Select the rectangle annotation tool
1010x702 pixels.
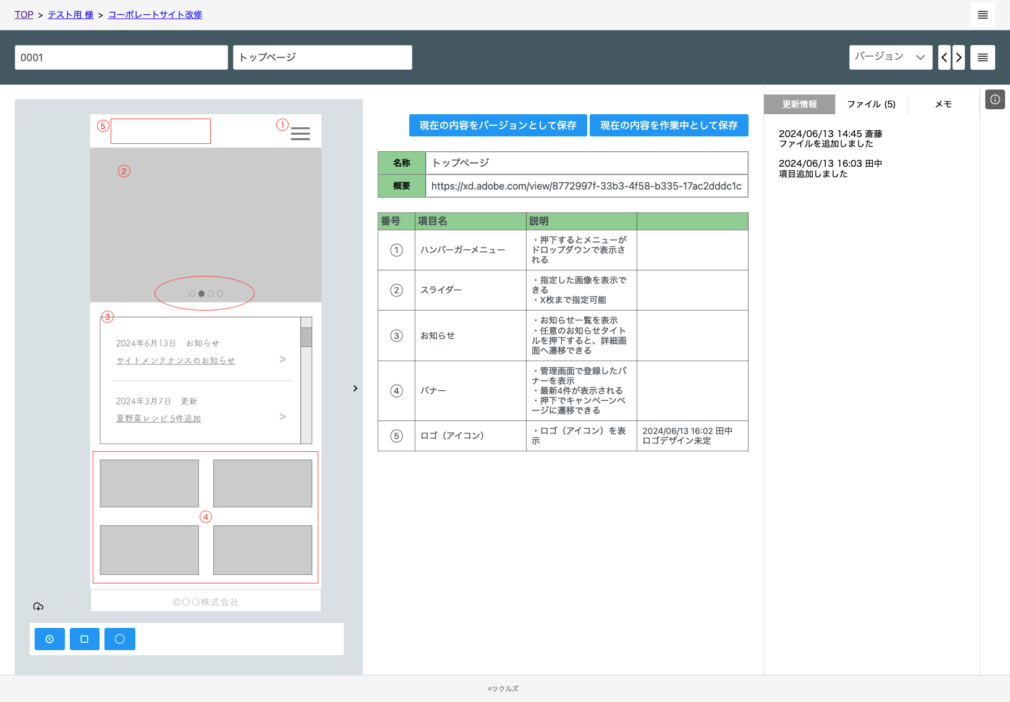(85, 639)
